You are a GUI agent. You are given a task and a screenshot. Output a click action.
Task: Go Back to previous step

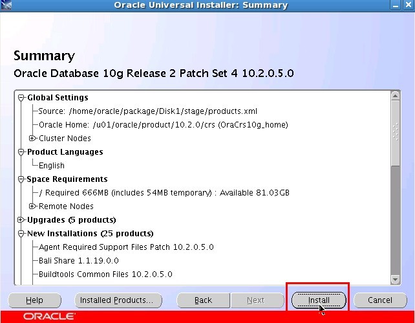tap(203, 300)
